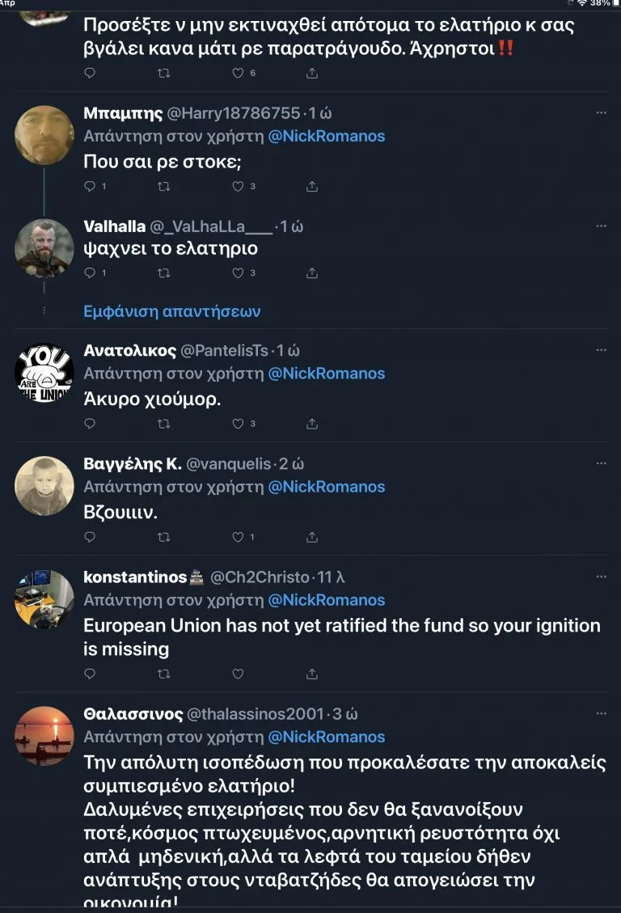621x913 pixels.
Task: Retweet Βαγγέλης Κ.'s Βζουιιιν tweet
Action: coord(164,536)
